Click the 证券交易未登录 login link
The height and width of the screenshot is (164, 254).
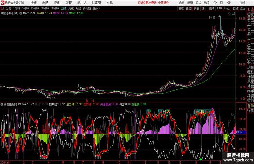pyautogui.click(x=147, y=3)
